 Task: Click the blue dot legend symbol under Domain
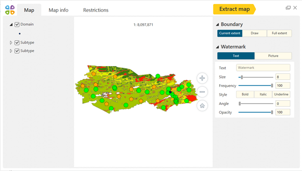tap(20, 34)
